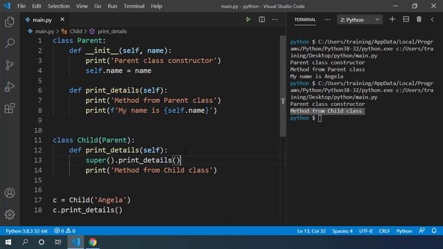Click line number 18 in gutter
The height and width of the screenshot is (249, 443).
coord(38,210)
